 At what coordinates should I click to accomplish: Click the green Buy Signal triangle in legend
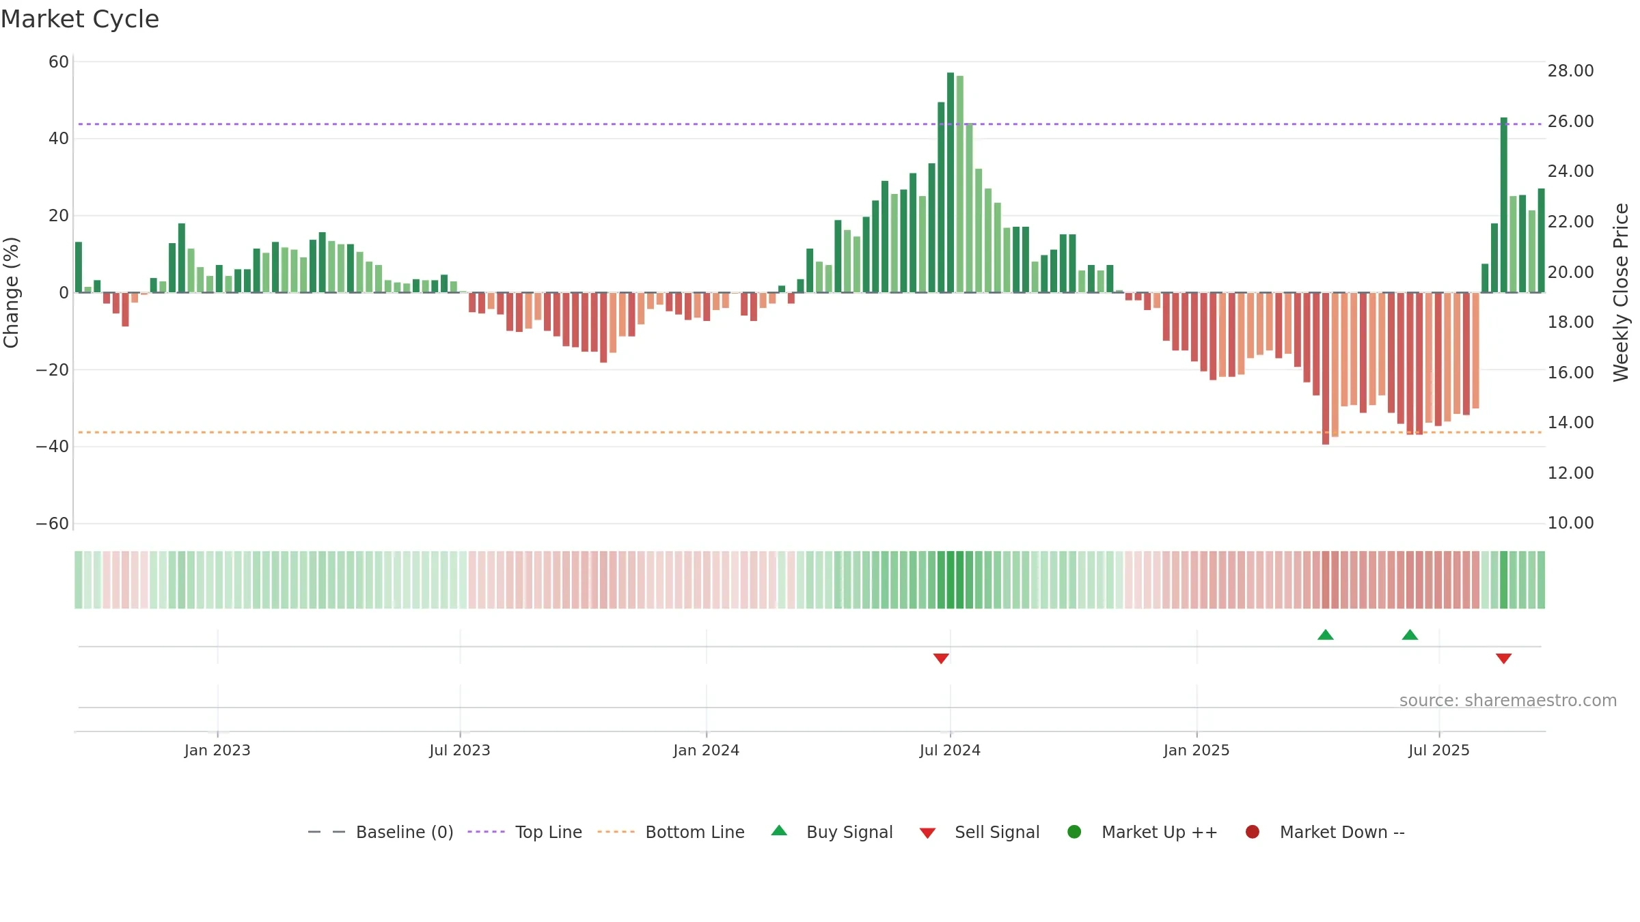click(779, 830)
